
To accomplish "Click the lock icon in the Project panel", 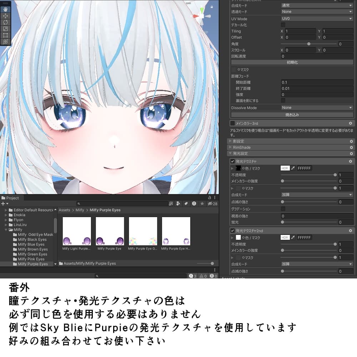I will pos(209,197).
